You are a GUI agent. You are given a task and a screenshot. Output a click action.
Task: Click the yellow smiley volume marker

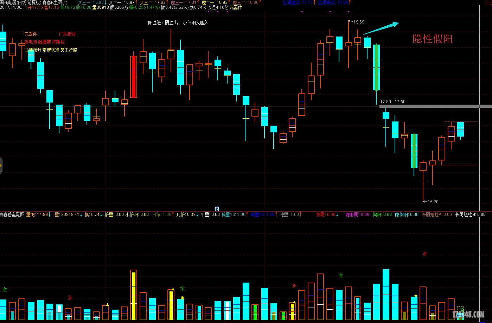coord(182,298)
